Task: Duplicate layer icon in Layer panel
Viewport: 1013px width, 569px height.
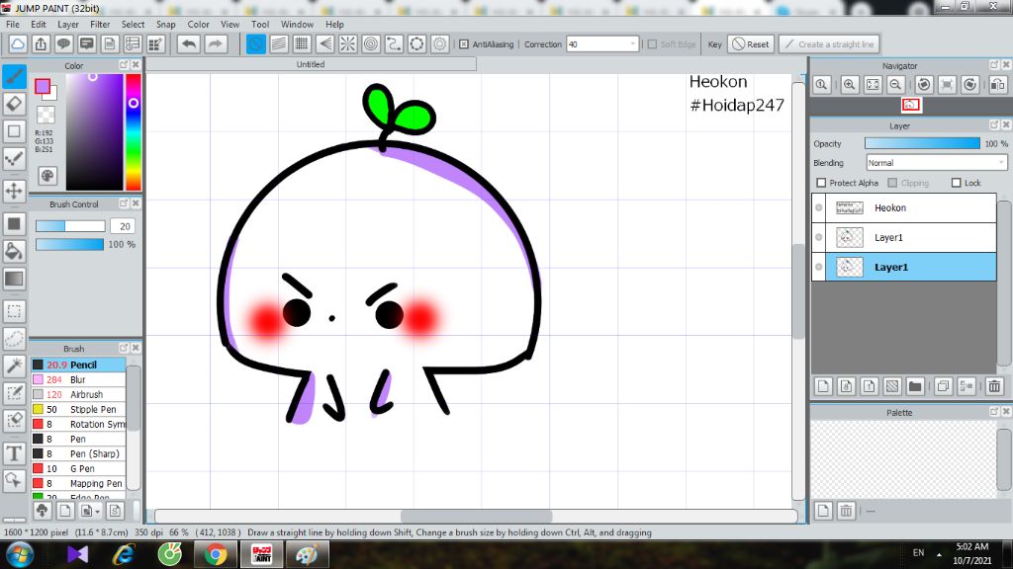Action: click(x=943, y=386)
